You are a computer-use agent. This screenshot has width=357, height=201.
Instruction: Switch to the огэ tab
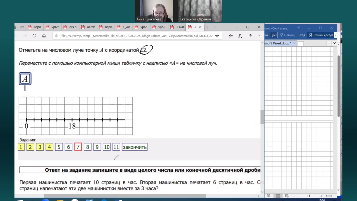pyautogui.click(x=70, y=27)
